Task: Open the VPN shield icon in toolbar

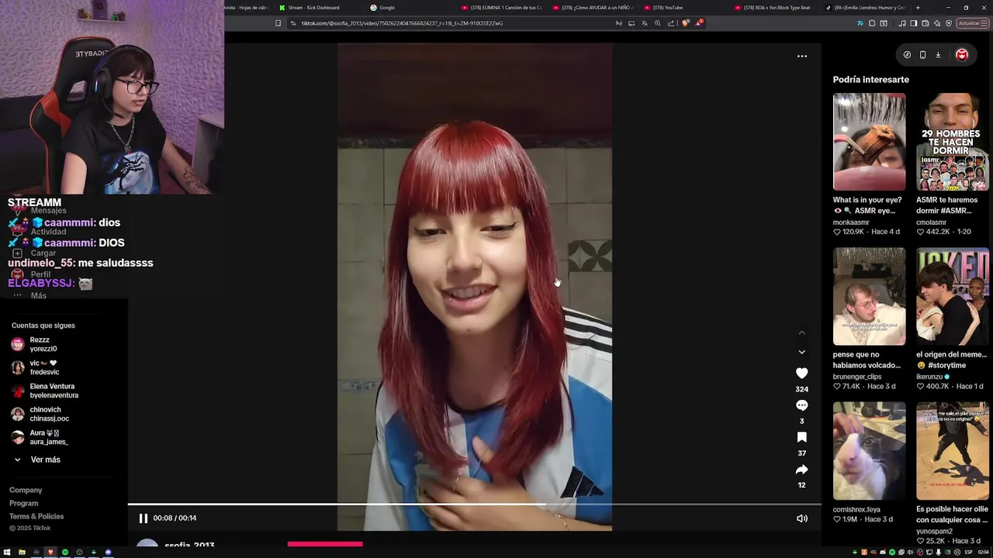Action: tap(949, 23)
